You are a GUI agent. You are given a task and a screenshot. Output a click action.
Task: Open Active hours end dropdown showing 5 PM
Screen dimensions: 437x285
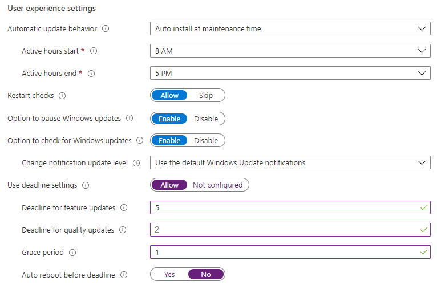pos(290,74)
